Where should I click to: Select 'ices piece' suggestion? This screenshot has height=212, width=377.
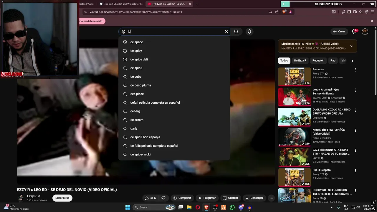click(x=174, y=94)
